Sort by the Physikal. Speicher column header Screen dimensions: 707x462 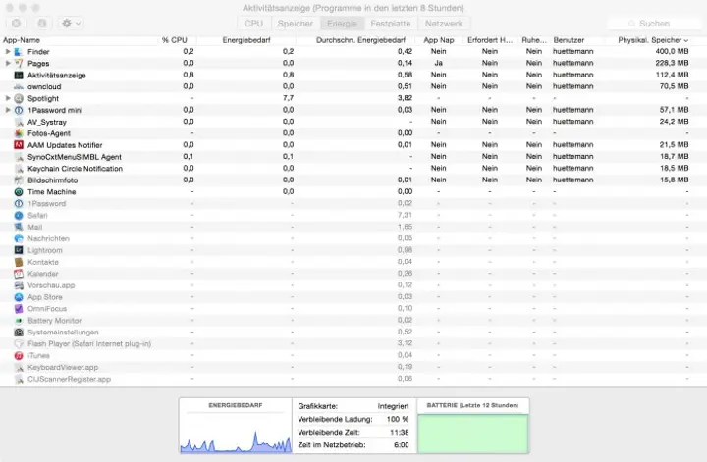pos(651,40)
